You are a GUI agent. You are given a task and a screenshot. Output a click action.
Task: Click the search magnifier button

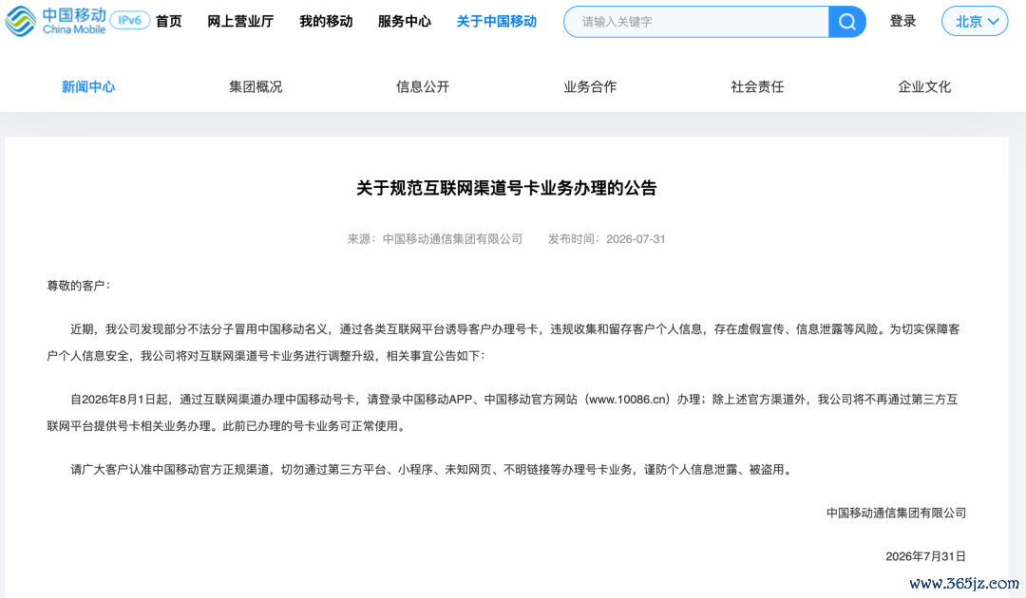(847, 22)
